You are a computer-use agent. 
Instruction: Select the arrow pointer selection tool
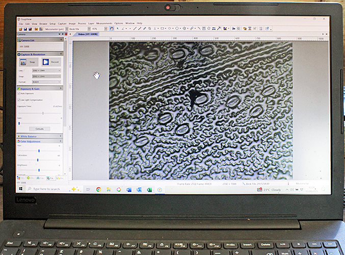(x=118, y=29)
